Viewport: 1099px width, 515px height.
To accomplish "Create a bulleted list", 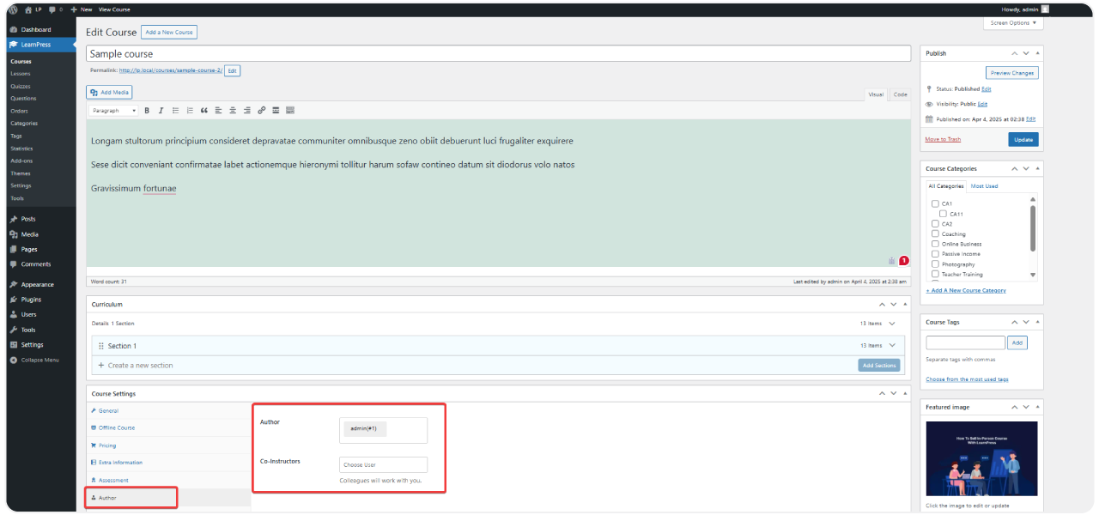I will (175, 111).
